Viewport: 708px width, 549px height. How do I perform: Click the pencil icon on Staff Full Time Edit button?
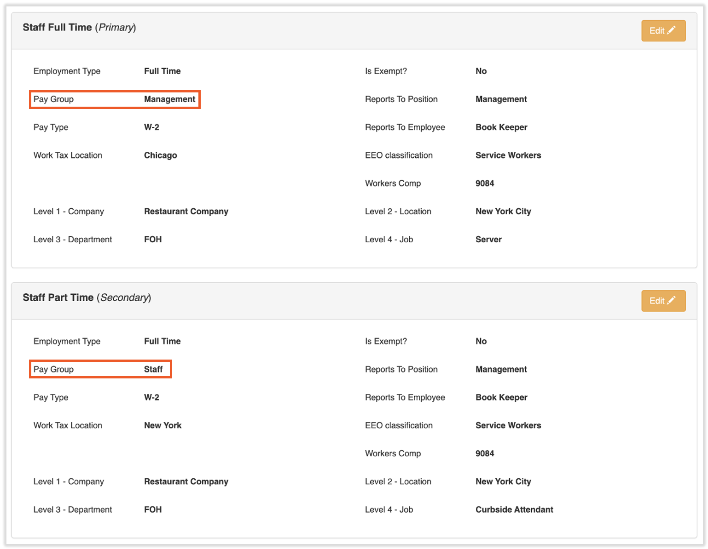click(x=672, y=30)
